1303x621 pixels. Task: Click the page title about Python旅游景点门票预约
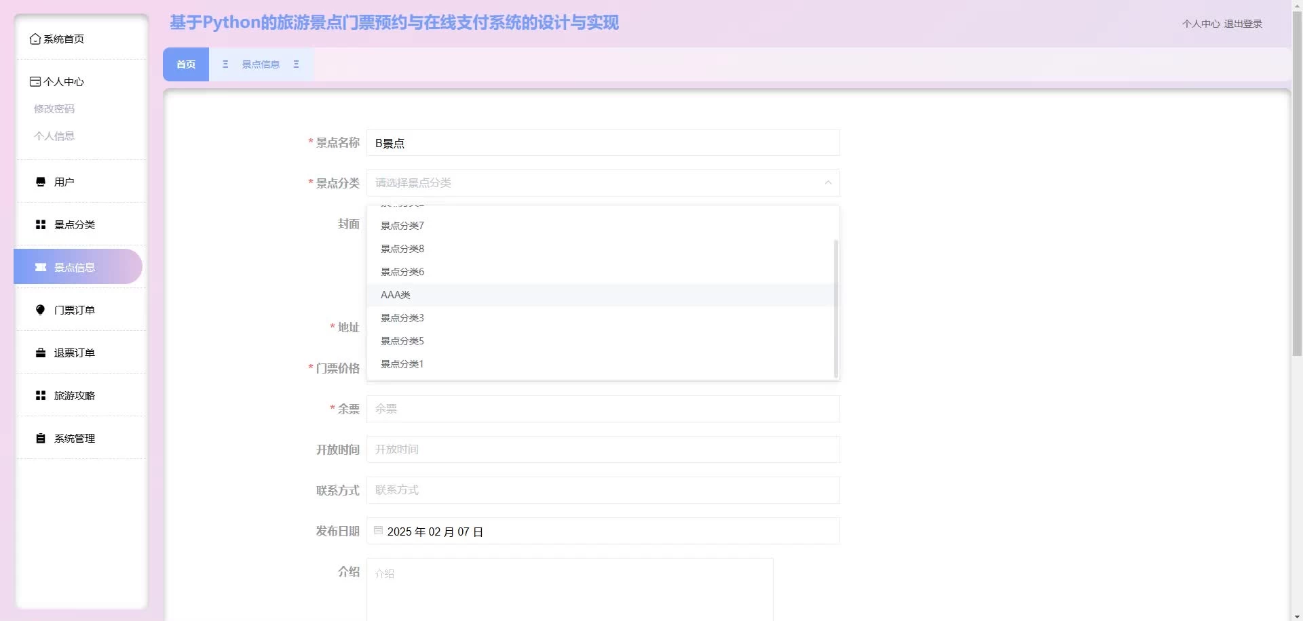click(394, 22)
